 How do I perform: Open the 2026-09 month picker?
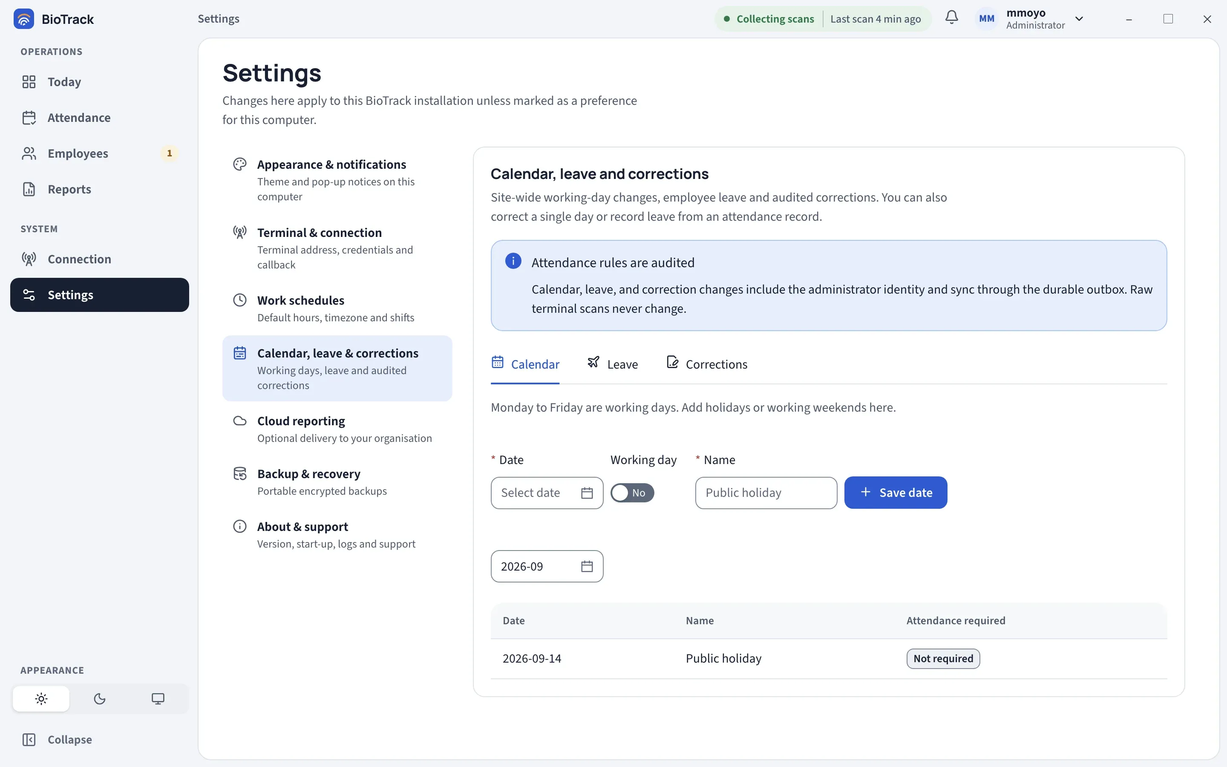click(x=547, y=566)
